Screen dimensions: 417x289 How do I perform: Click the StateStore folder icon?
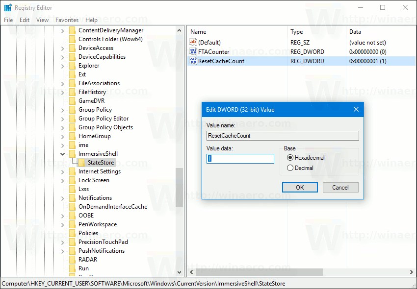point(81,163)
